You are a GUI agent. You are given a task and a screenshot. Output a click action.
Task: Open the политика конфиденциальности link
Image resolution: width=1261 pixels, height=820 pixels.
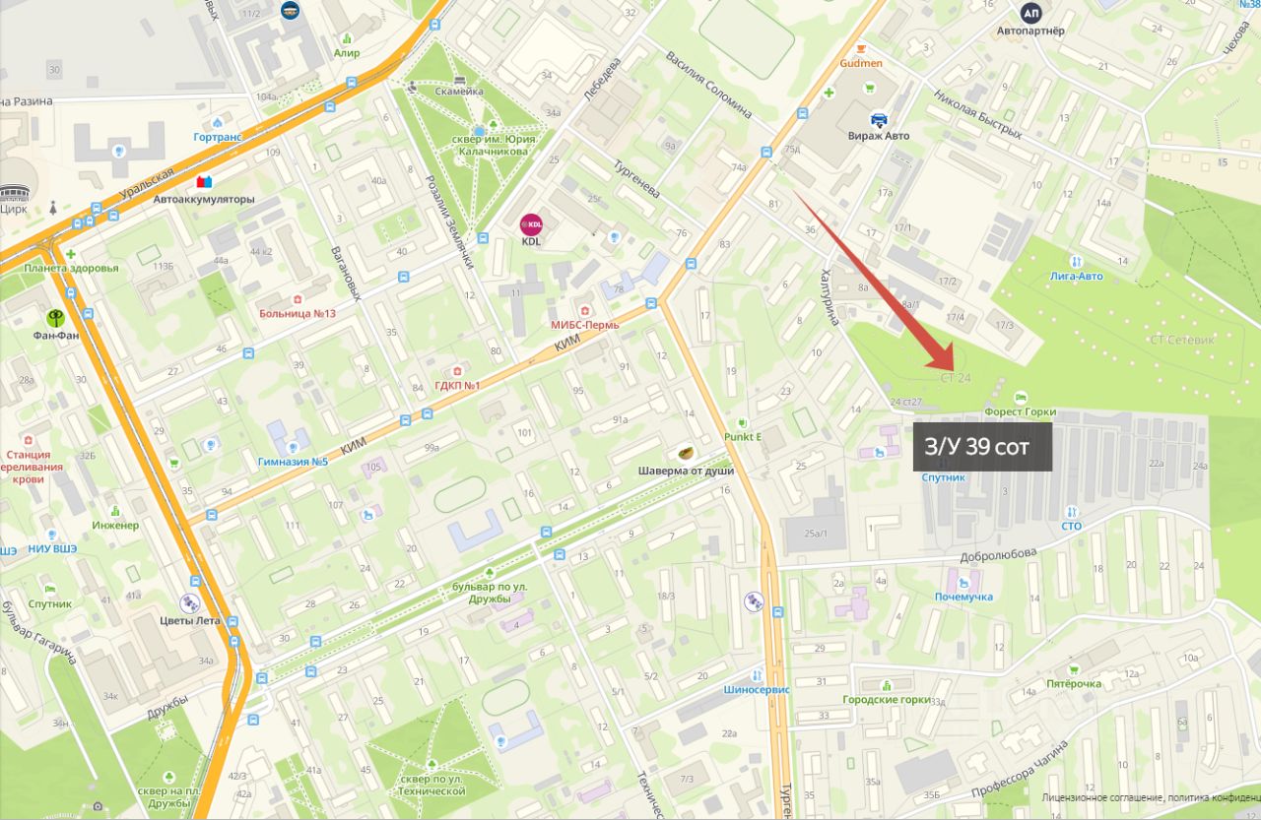point(1214,798)
